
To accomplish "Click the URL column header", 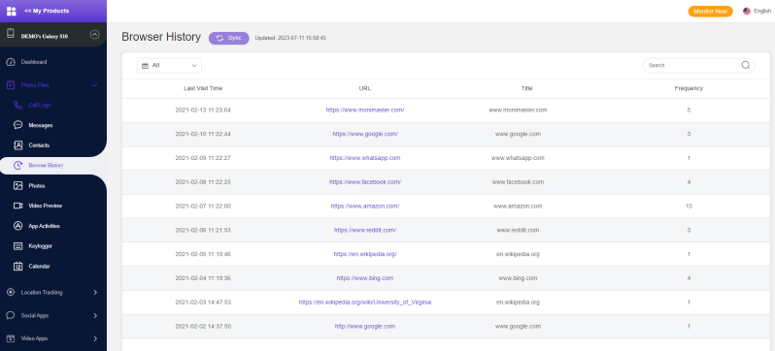I will tap(365, 88).
